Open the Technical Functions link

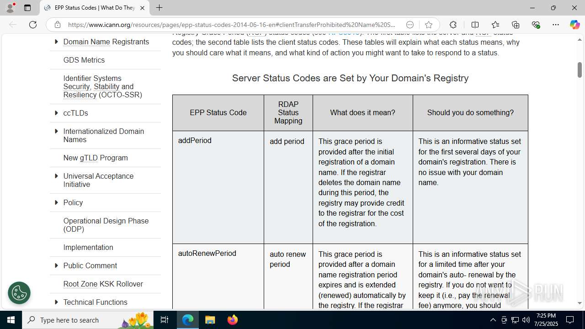pyautogui.click(x=96, y=302)
